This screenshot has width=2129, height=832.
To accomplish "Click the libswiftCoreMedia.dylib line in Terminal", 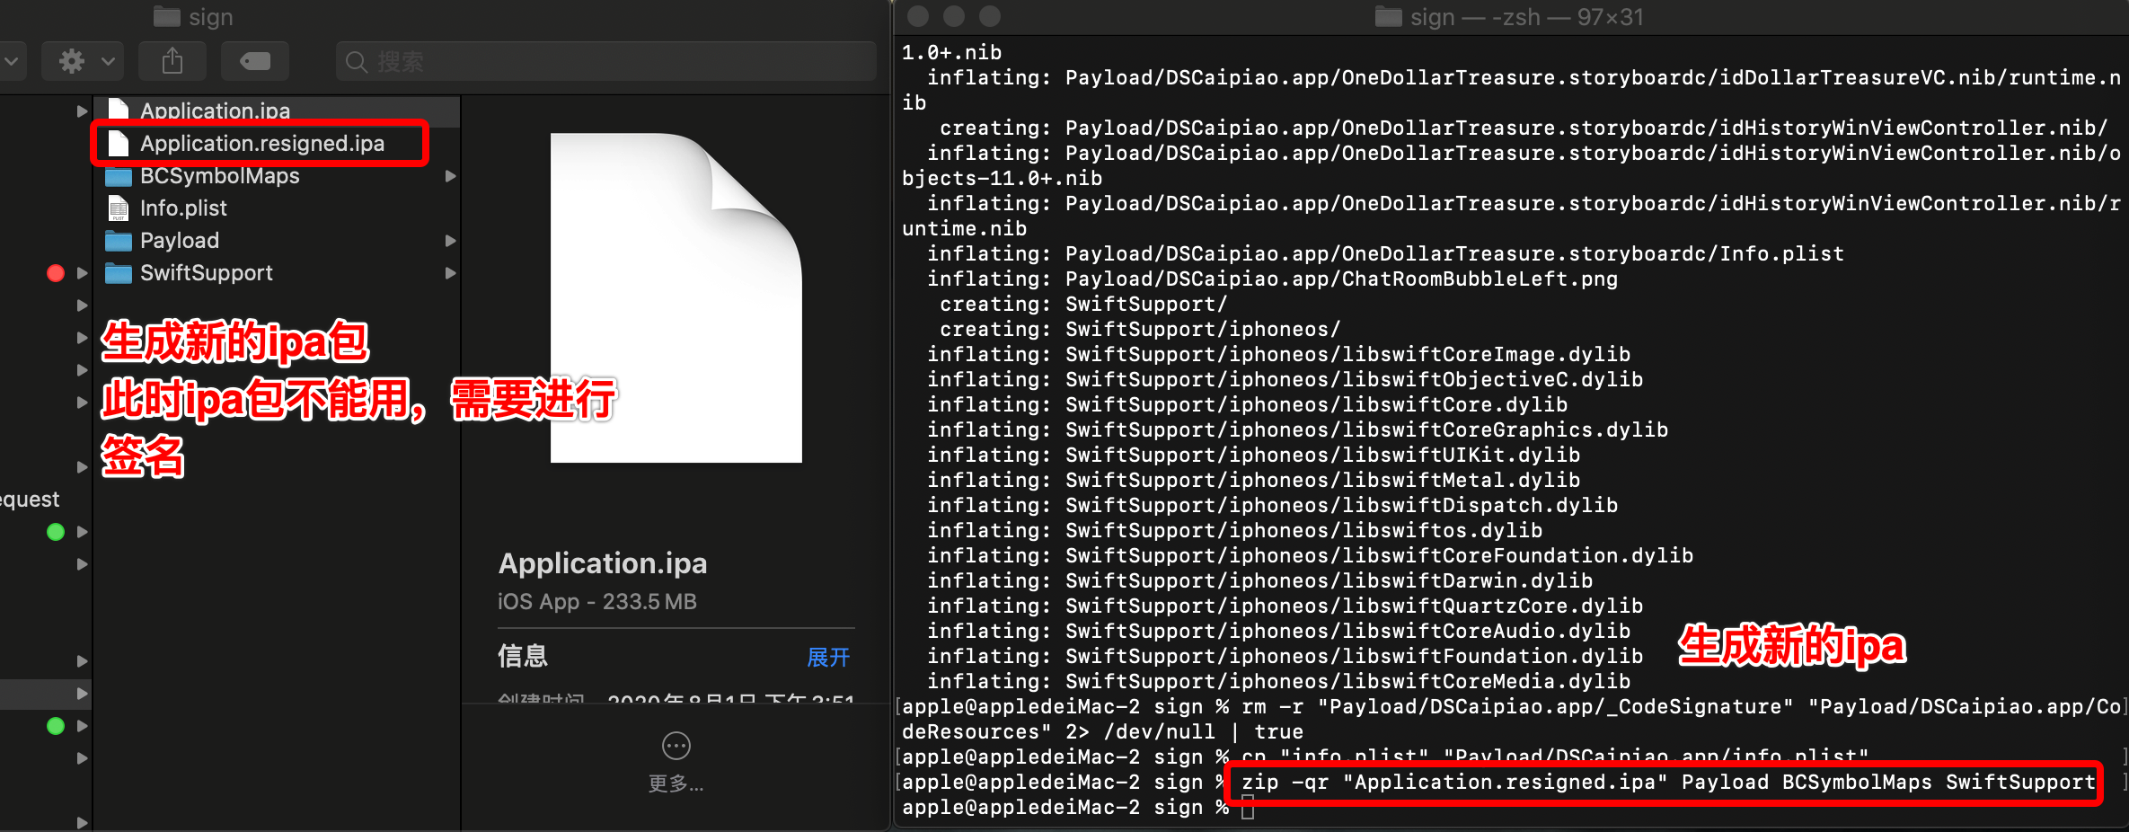I will coord(1279,681).
